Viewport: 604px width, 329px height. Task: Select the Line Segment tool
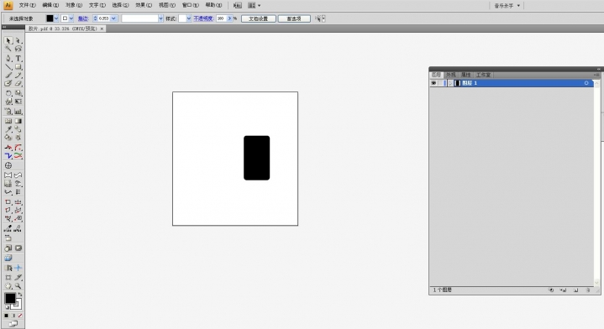(8, 67)
